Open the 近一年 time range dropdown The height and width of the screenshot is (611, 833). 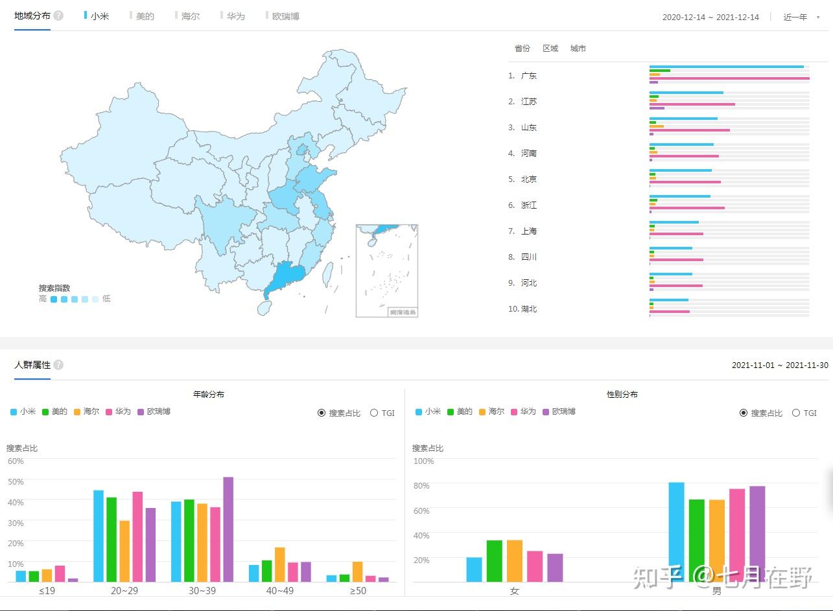point(801,17)
